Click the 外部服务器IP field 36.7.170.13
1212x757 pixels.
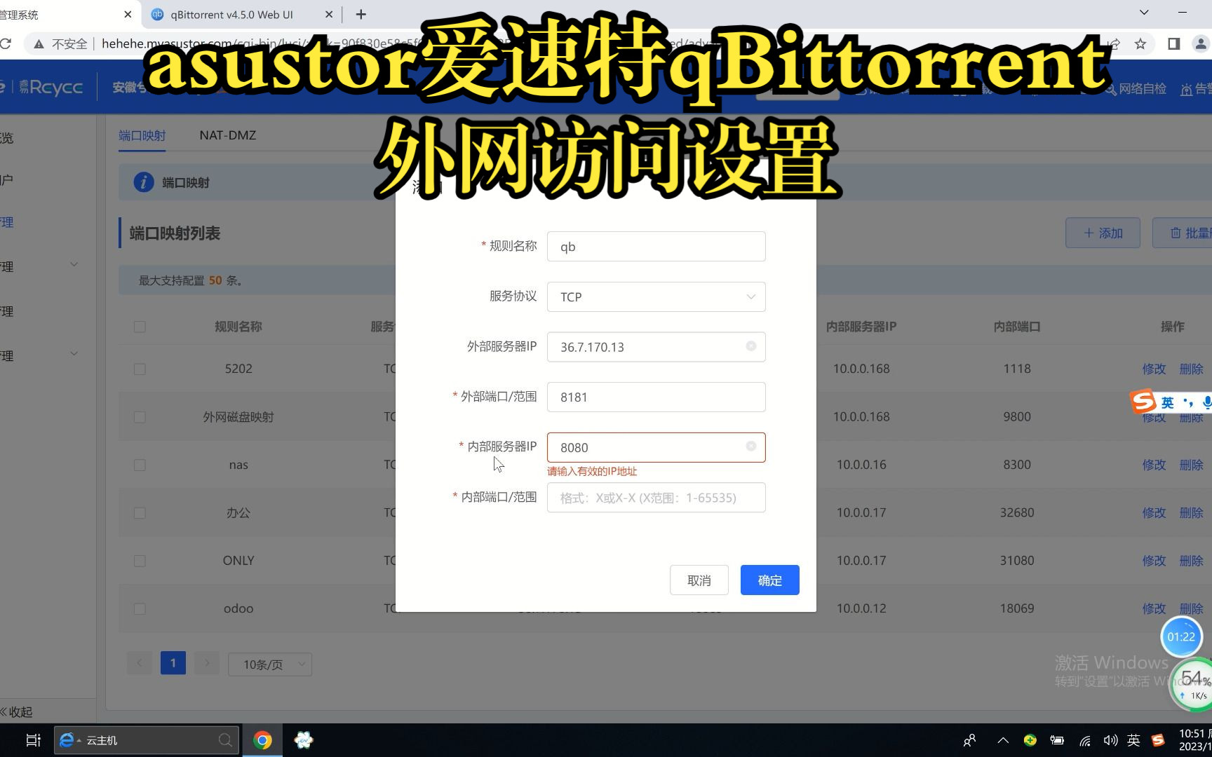656,347
